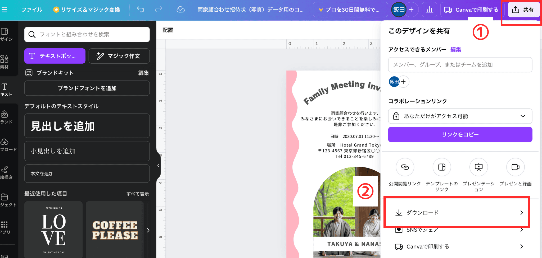
Task: Expand the Canvaで印刷する row in the share panel
Action: 459,246
